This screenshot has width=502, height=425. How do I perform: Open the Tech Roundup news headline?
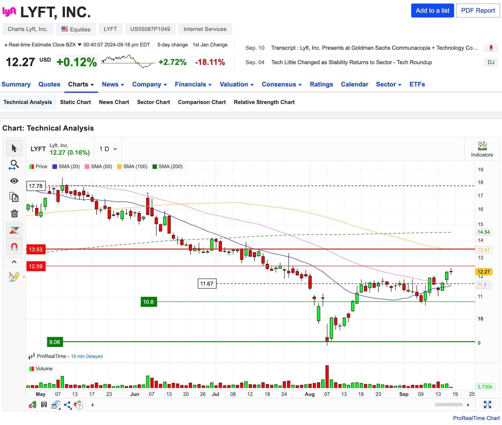pyautogui.click(x=352, y=62)
